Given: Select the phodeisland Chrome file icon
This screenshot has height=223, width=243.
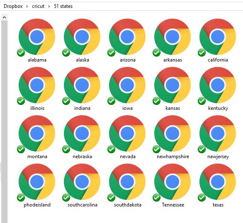Looking at the screenshot, I should click(x=37, y=182).
